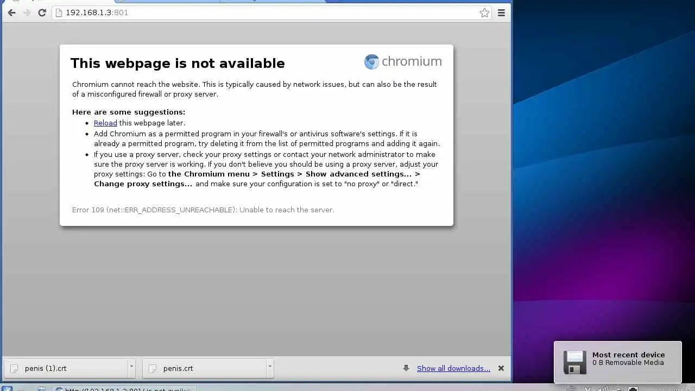Close the downloads bar with the X
Screen dimensions: 695x391
click(x=501, y=368)
